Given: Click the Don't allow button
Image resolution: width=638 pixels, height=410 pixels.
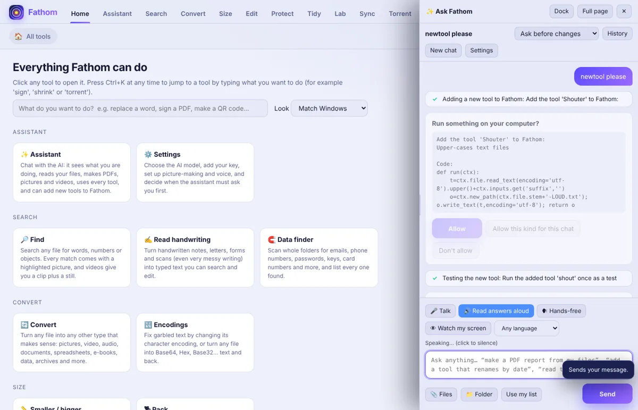Looking at the screenshot, I should coord(456,250).
